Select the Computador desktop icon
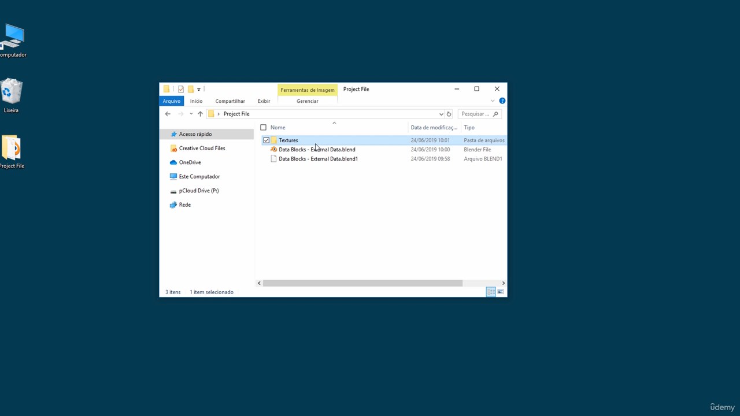The width and height of the screenshot is (740, 416). (x=12, y=41)
